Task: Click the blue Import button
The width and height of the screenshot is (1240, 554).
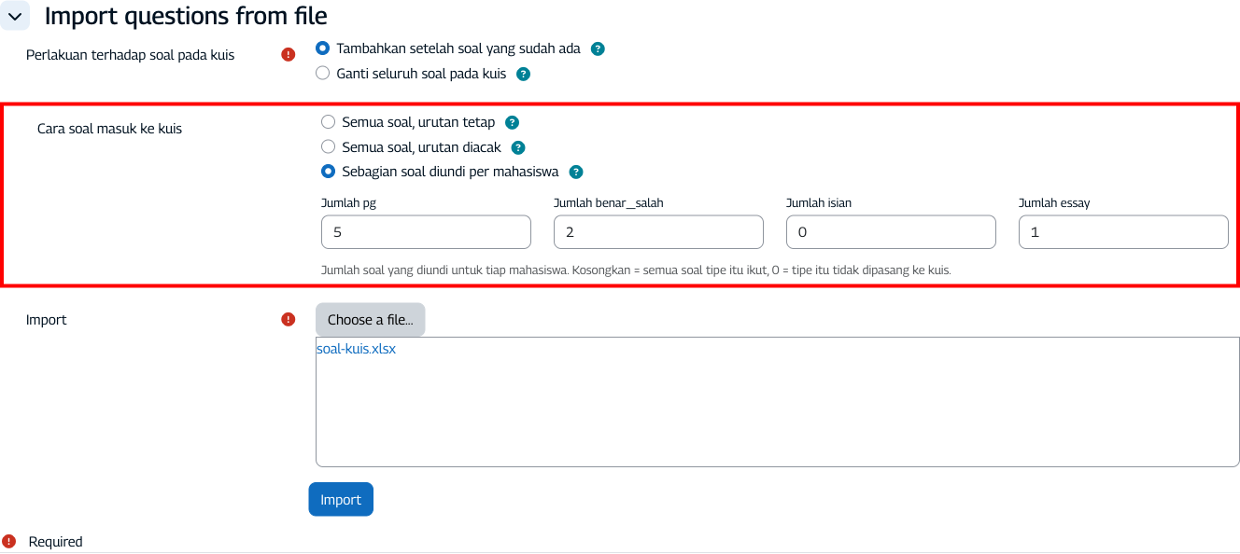Action: [341, 500]
